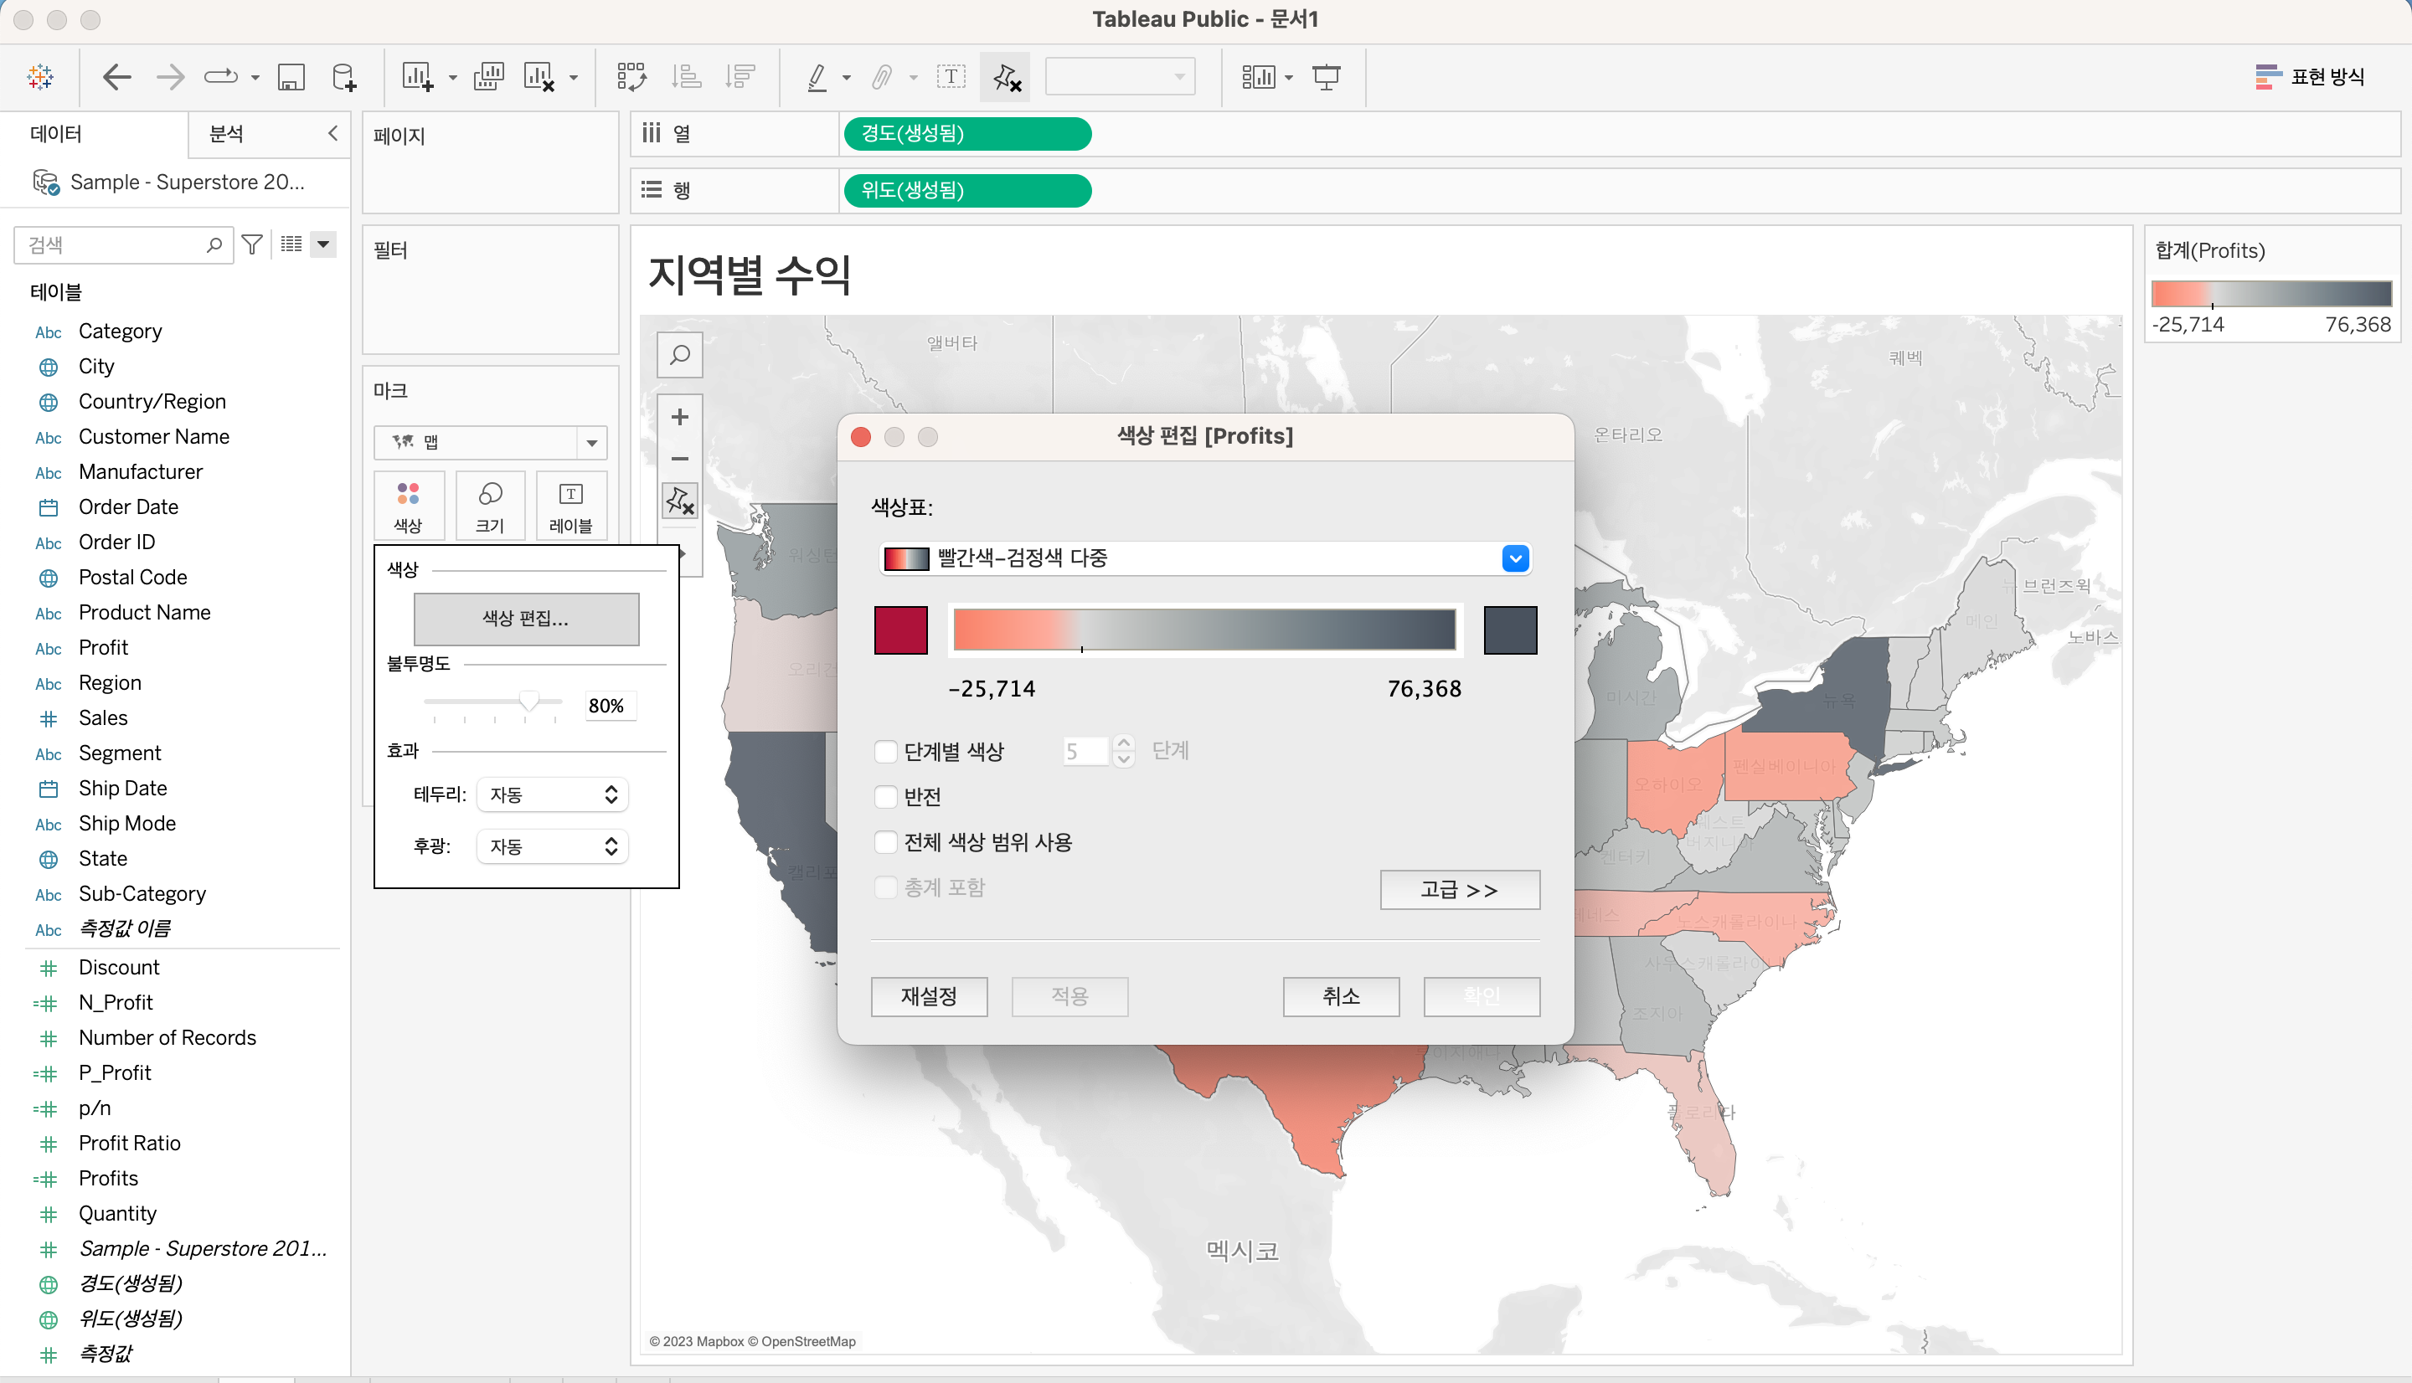The height and width of the screenshot is (1383, 2412).
Task: Click the filter icon in the data pane
Action: (252, 245)
